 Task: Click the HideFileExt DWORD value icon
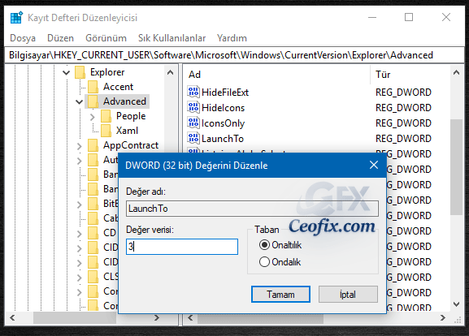pos(193,92)
